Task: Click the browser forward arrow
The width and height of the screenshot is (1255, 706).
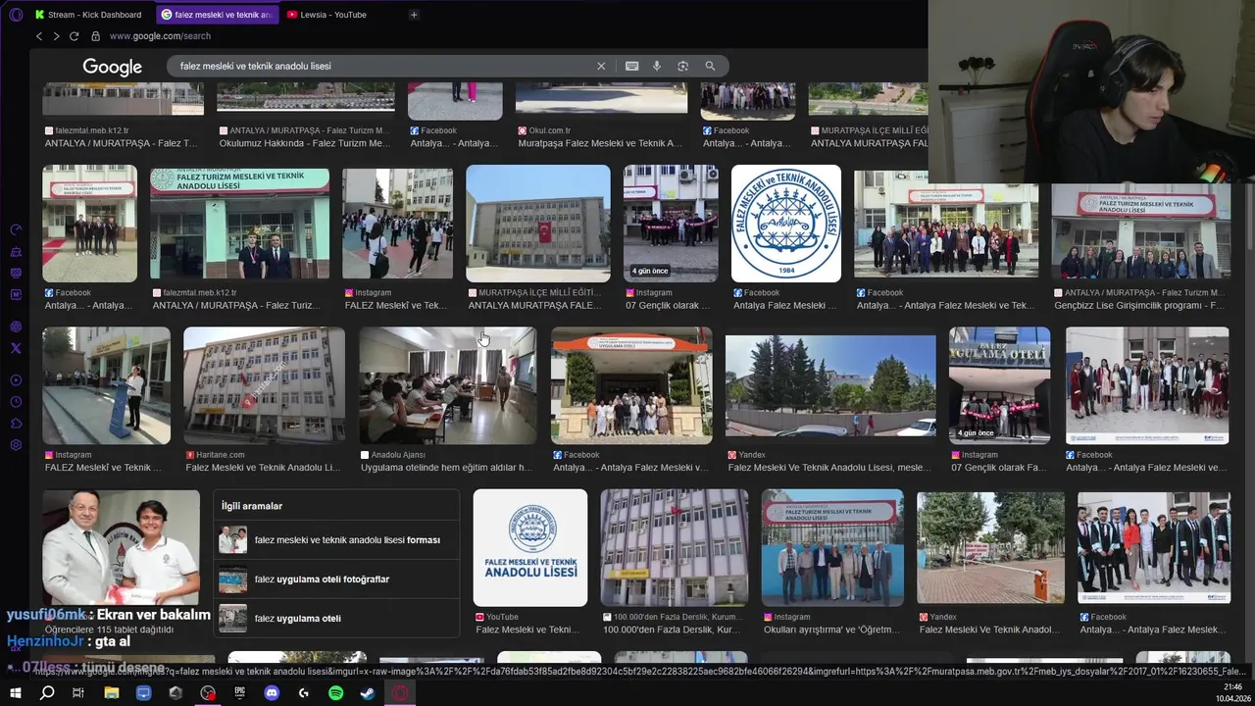Action: (x=56, y=36)
